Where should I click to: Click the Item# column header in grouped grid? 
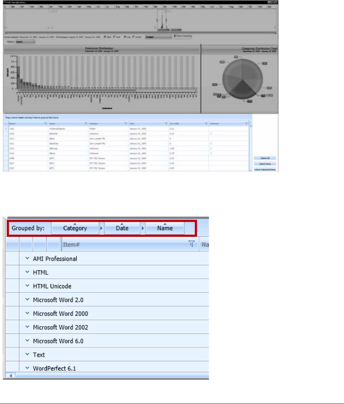click(x=130, y=244)
